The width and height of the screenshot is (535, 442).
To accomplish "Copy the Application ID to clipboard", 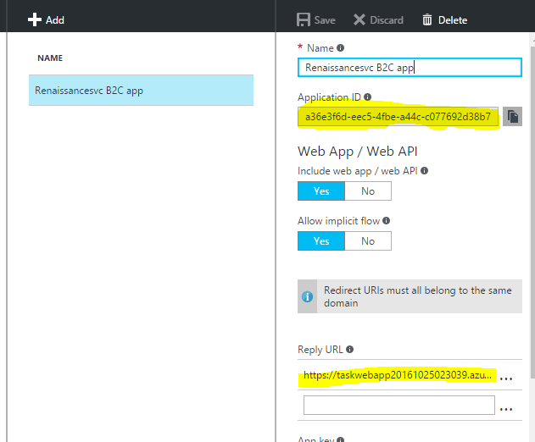I will (x=512, y=117).
